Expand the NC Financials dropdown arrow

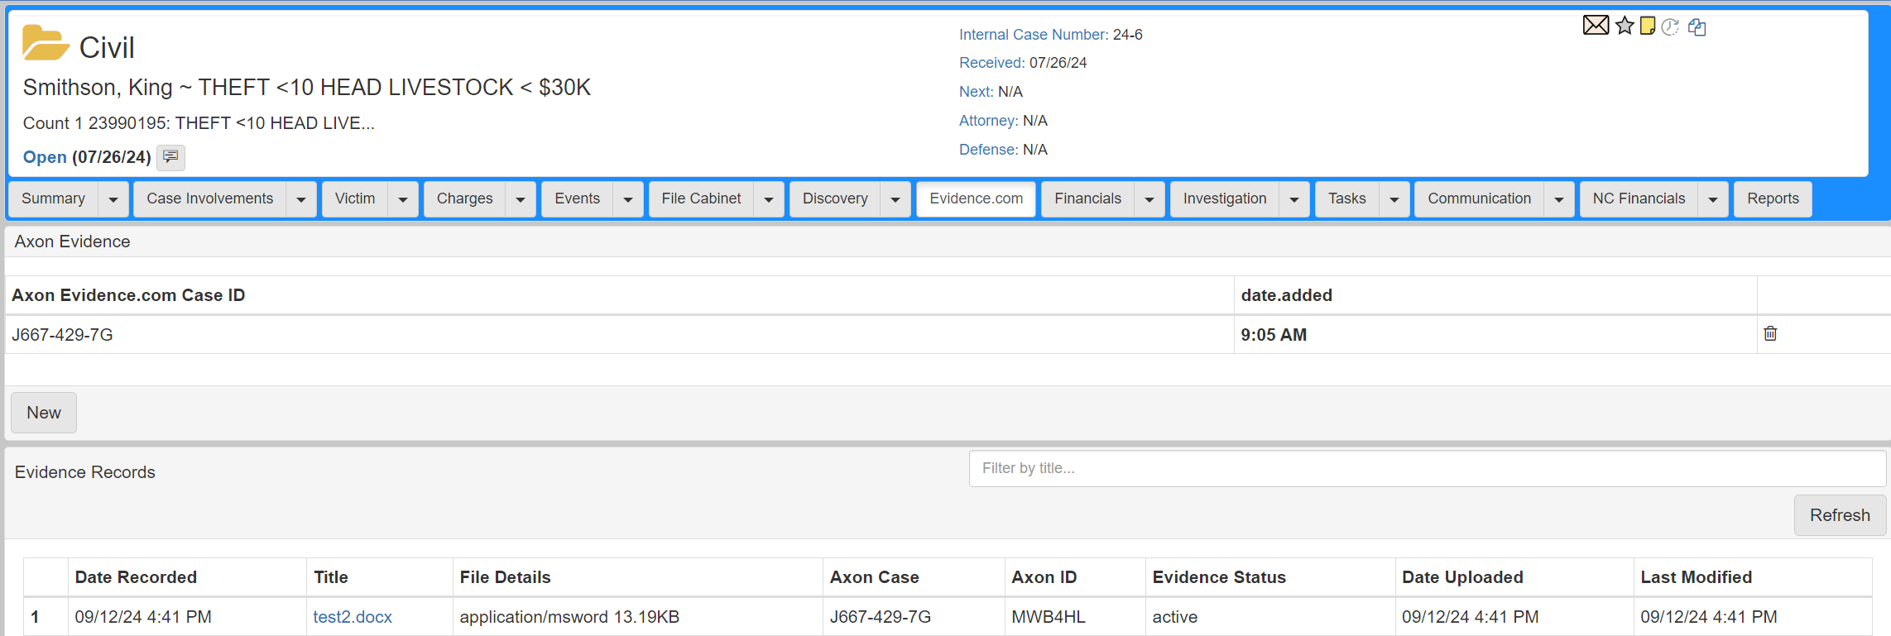click(1713, 199)
